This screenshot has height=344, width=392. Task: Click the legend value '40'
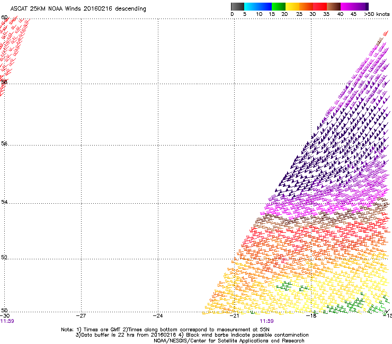click(340, 14)
